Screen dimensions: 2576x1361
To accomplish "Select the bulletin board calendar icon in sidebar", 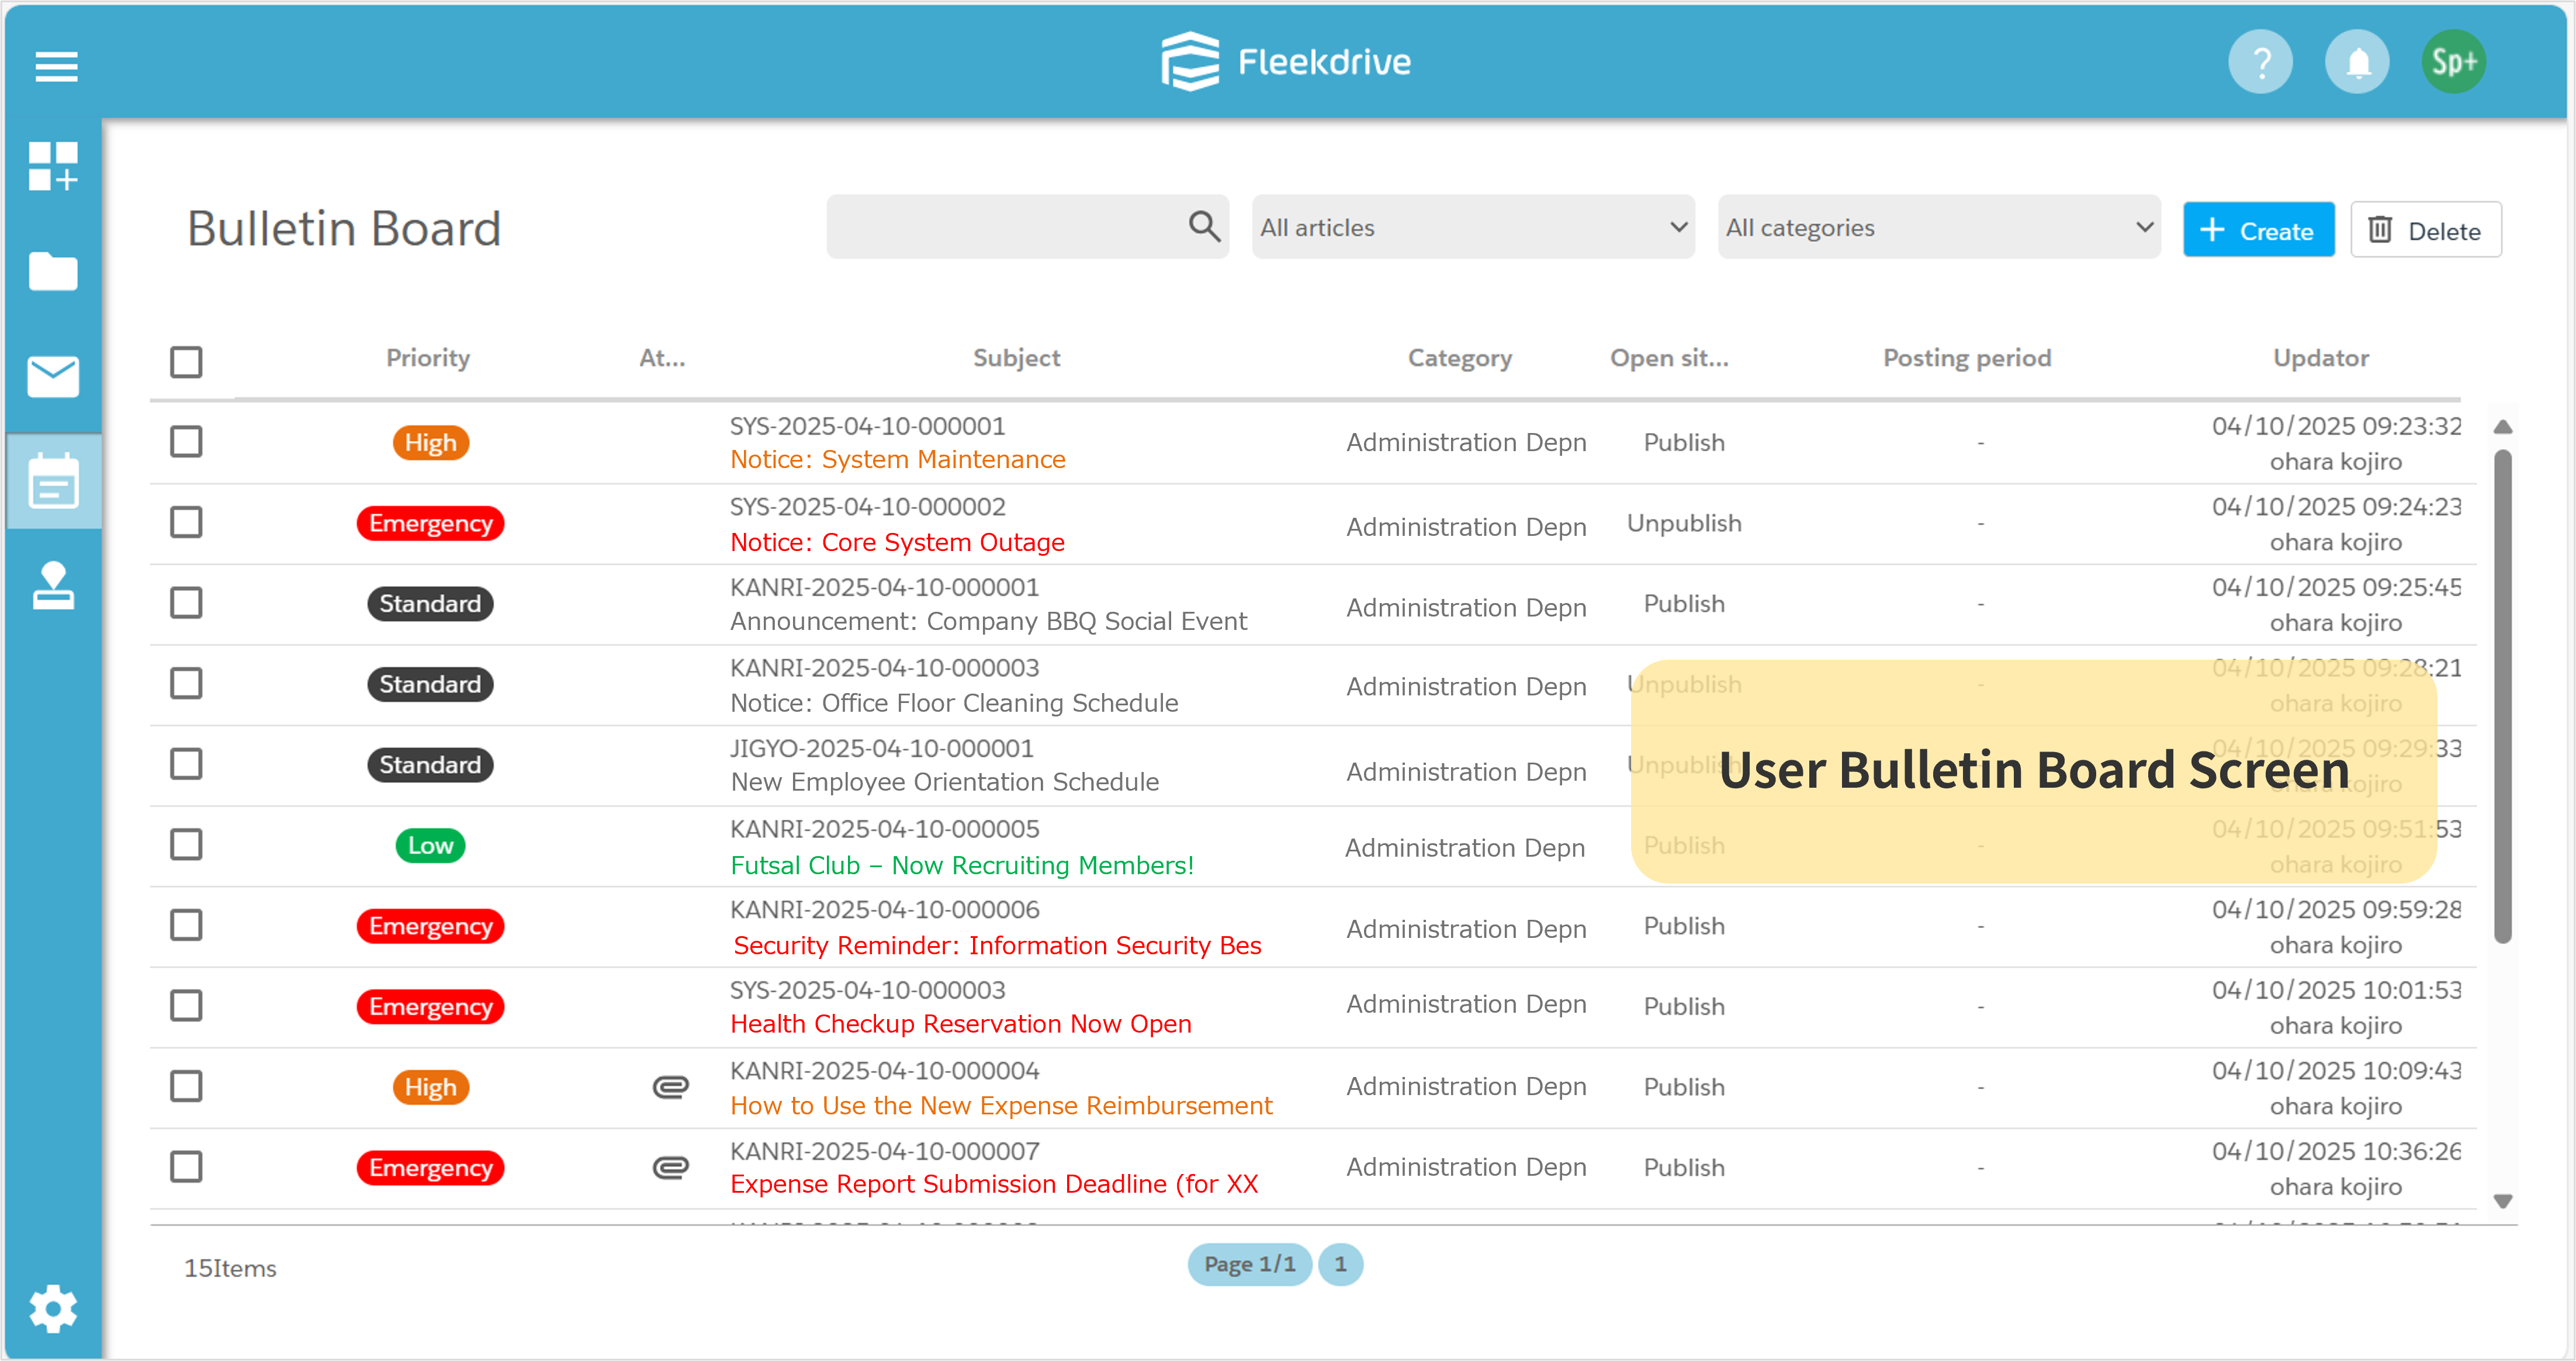I will coord(53,481).
